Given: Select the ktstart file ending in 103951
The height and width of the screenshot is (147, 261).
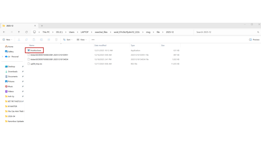Looking at the screenshot, I should click(x=48, y=55).
